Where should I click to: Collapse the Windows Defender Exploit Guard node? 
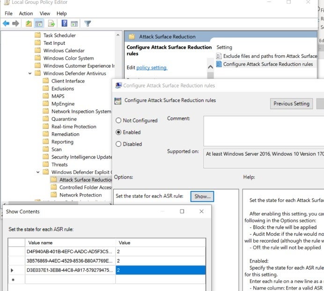click(38, 172)
